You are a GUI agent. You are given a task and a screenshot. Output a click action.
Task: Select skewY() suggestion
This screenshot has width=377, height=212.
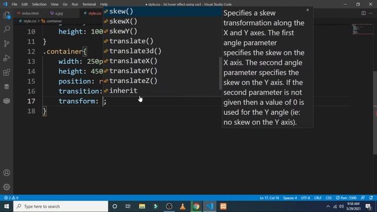click(163, 31)
